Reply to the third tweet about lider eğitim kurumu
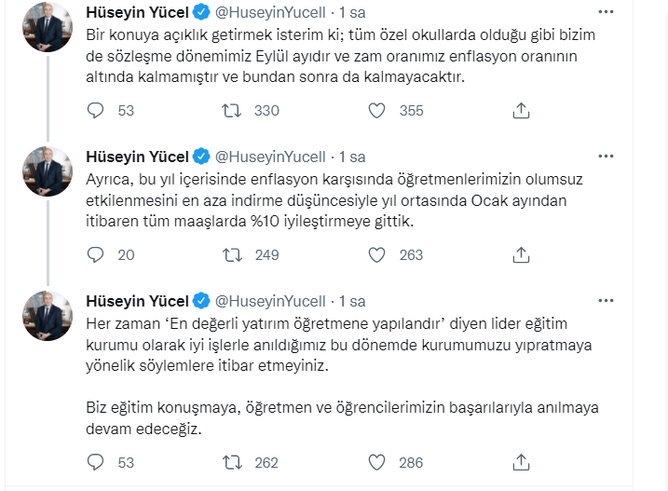Screen dimensions: 668x491 [x=95, y=462]
